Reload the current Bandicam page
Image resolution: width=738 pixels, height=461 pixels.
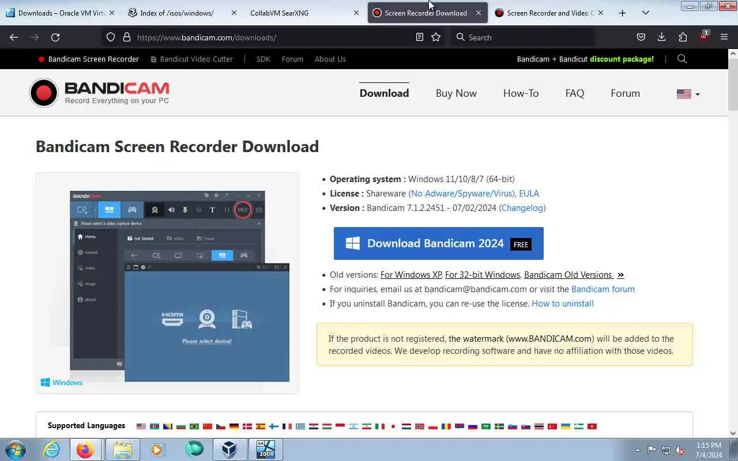pyautogui.click(x=55, y=37)
